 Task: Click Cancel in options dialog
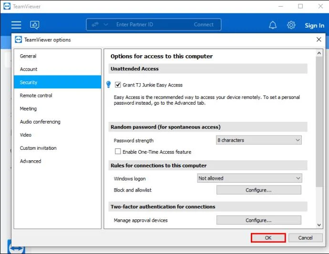(305, 238)
